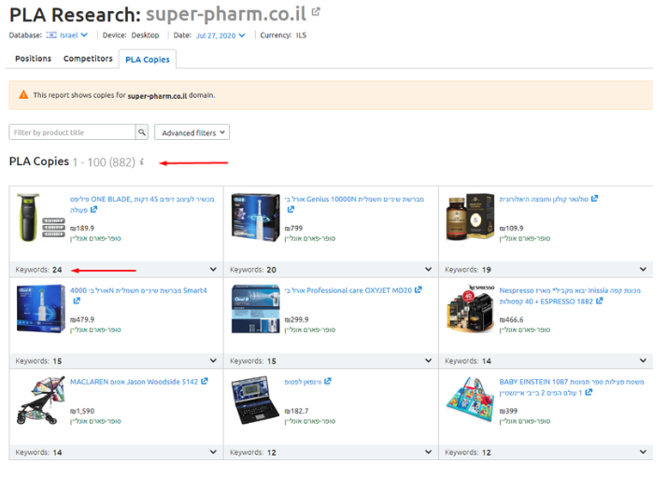Open external link icon of Genius 10000N product

click(291, 209)
